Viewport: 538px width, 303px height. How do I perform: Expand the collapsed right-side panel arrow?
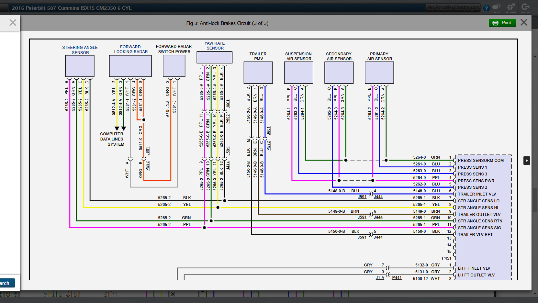coord(527,161)
